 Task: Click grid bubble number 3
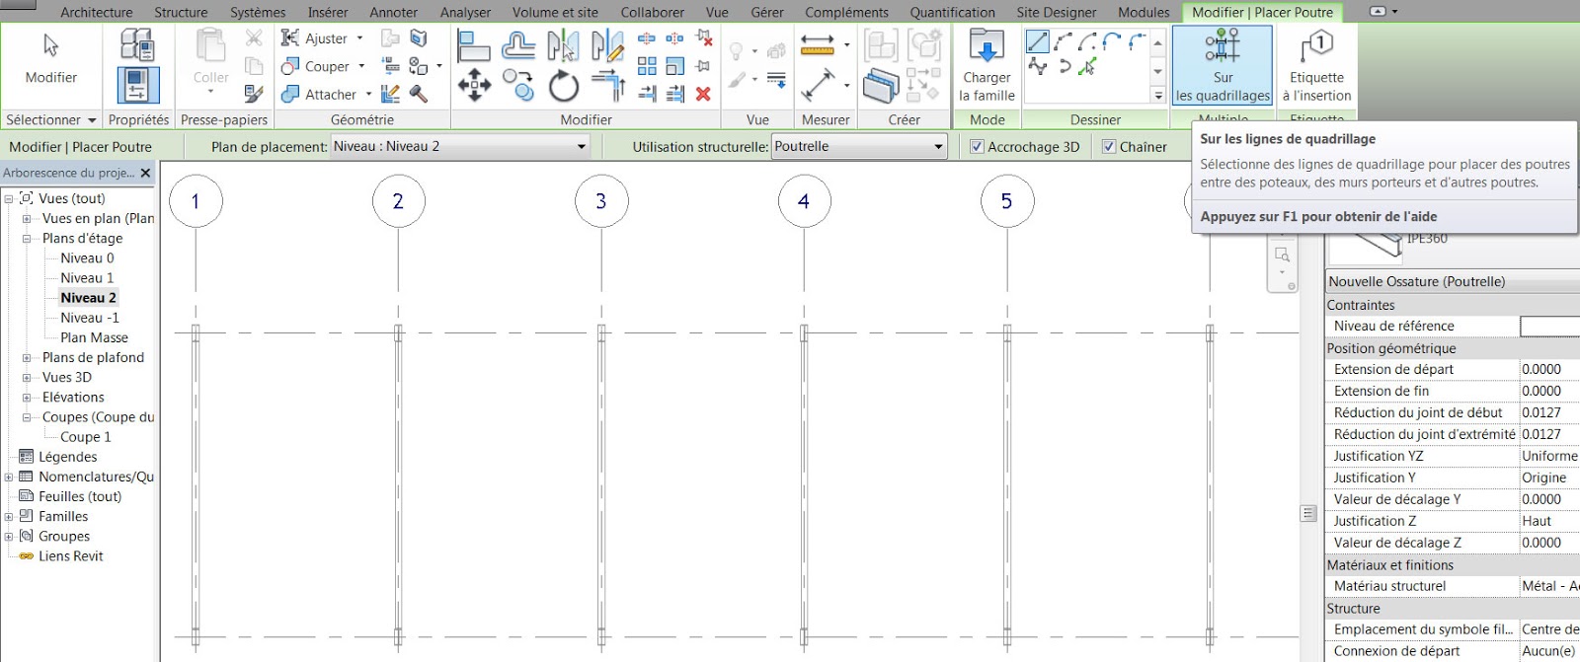point(601,201)
